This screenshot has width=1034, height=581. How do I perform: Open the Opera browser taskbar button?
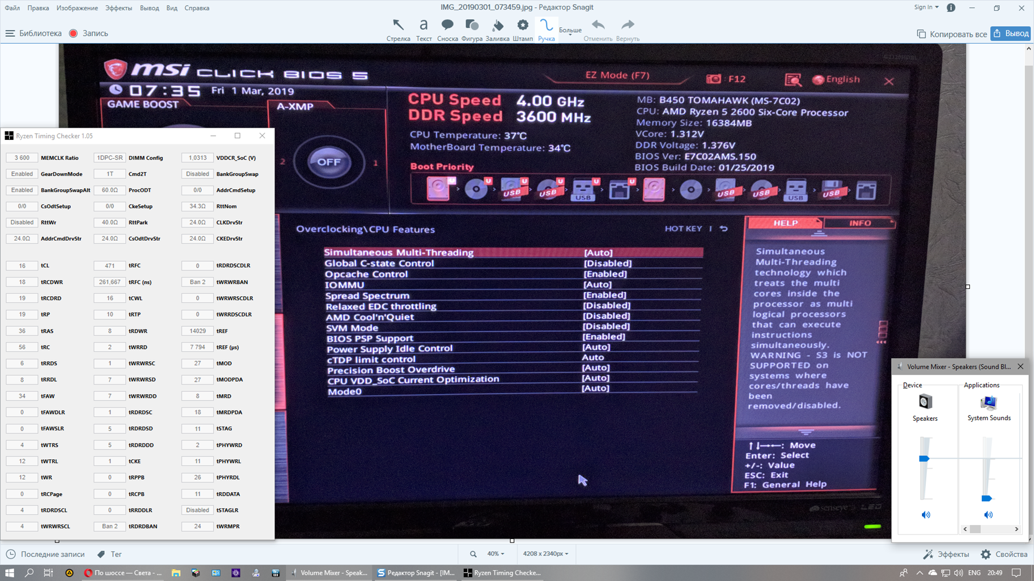[122, 573]
